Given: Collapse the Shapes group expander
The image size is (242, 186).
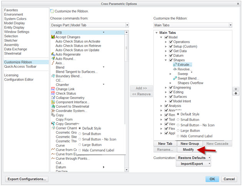Looking at the screenshot, I should [166, 60].
